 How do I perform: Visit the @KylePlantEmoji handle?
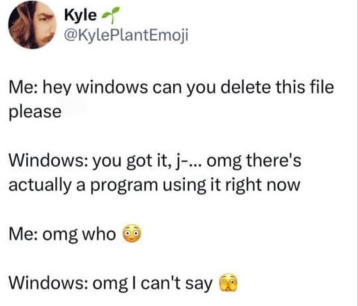127,36
